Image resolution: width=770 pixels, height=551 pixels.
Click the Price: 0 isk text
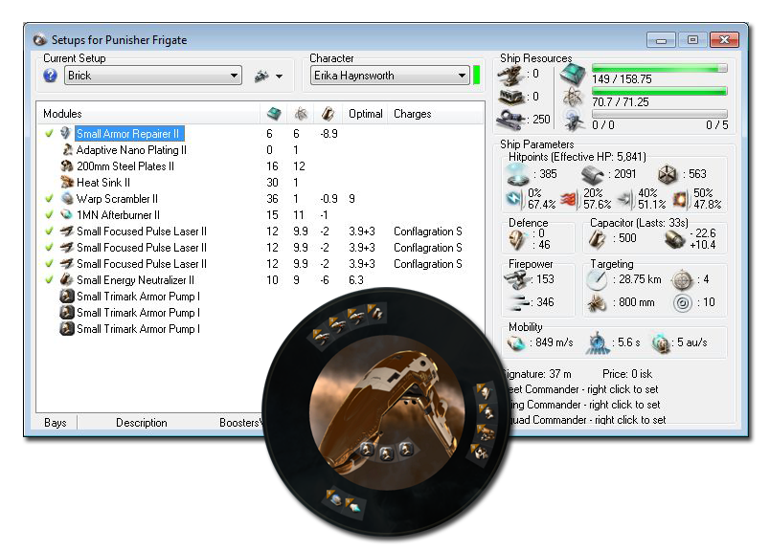point(627,374)
